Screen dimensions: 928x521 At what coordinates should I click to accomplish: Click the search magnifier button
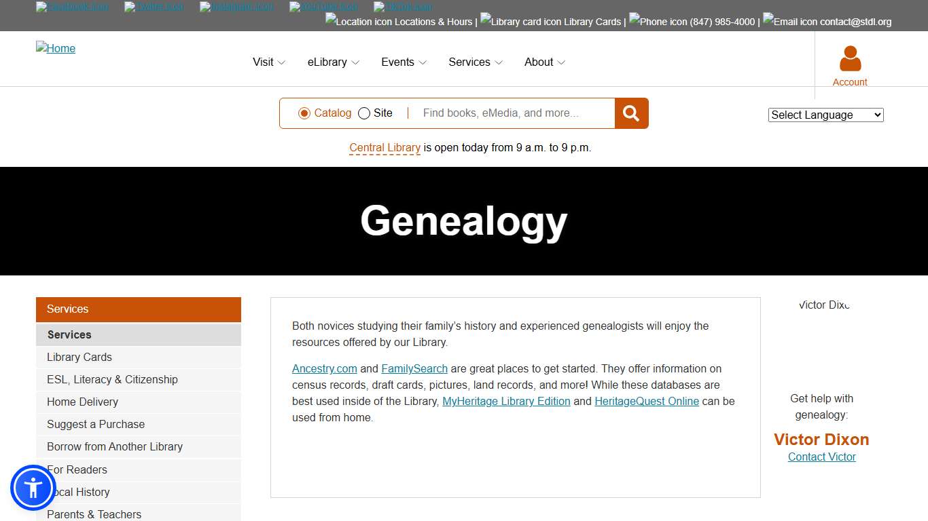(x=630, y=113)
